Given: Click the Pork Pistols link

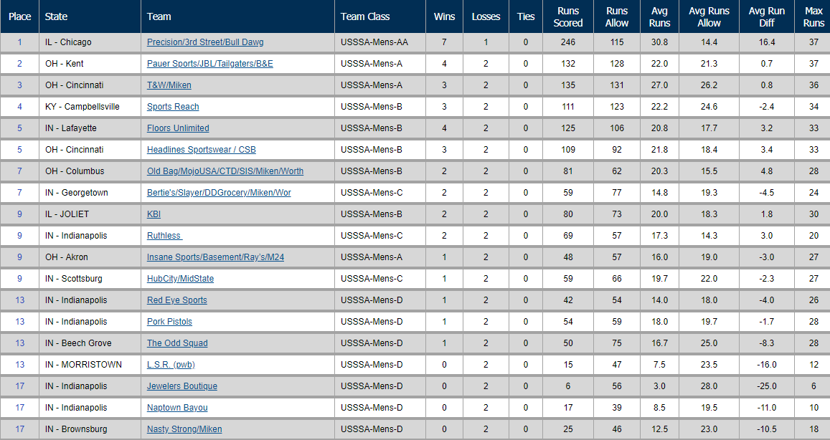Looking at the screenshot, I should coord(169,322).
